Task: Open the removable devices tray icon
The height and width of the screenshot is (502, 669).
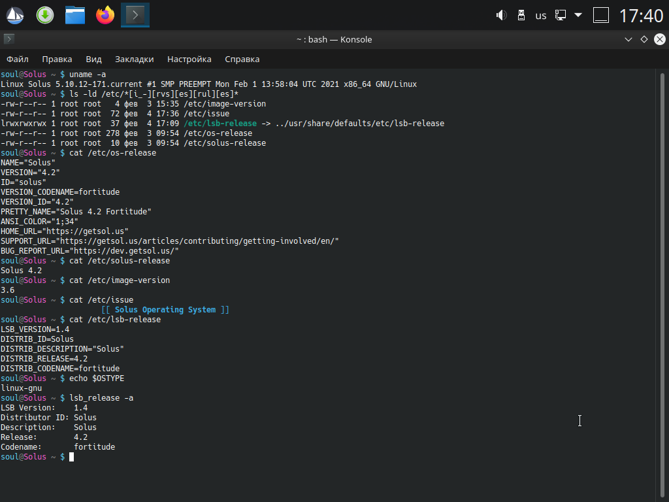Action: click(521, 16)
